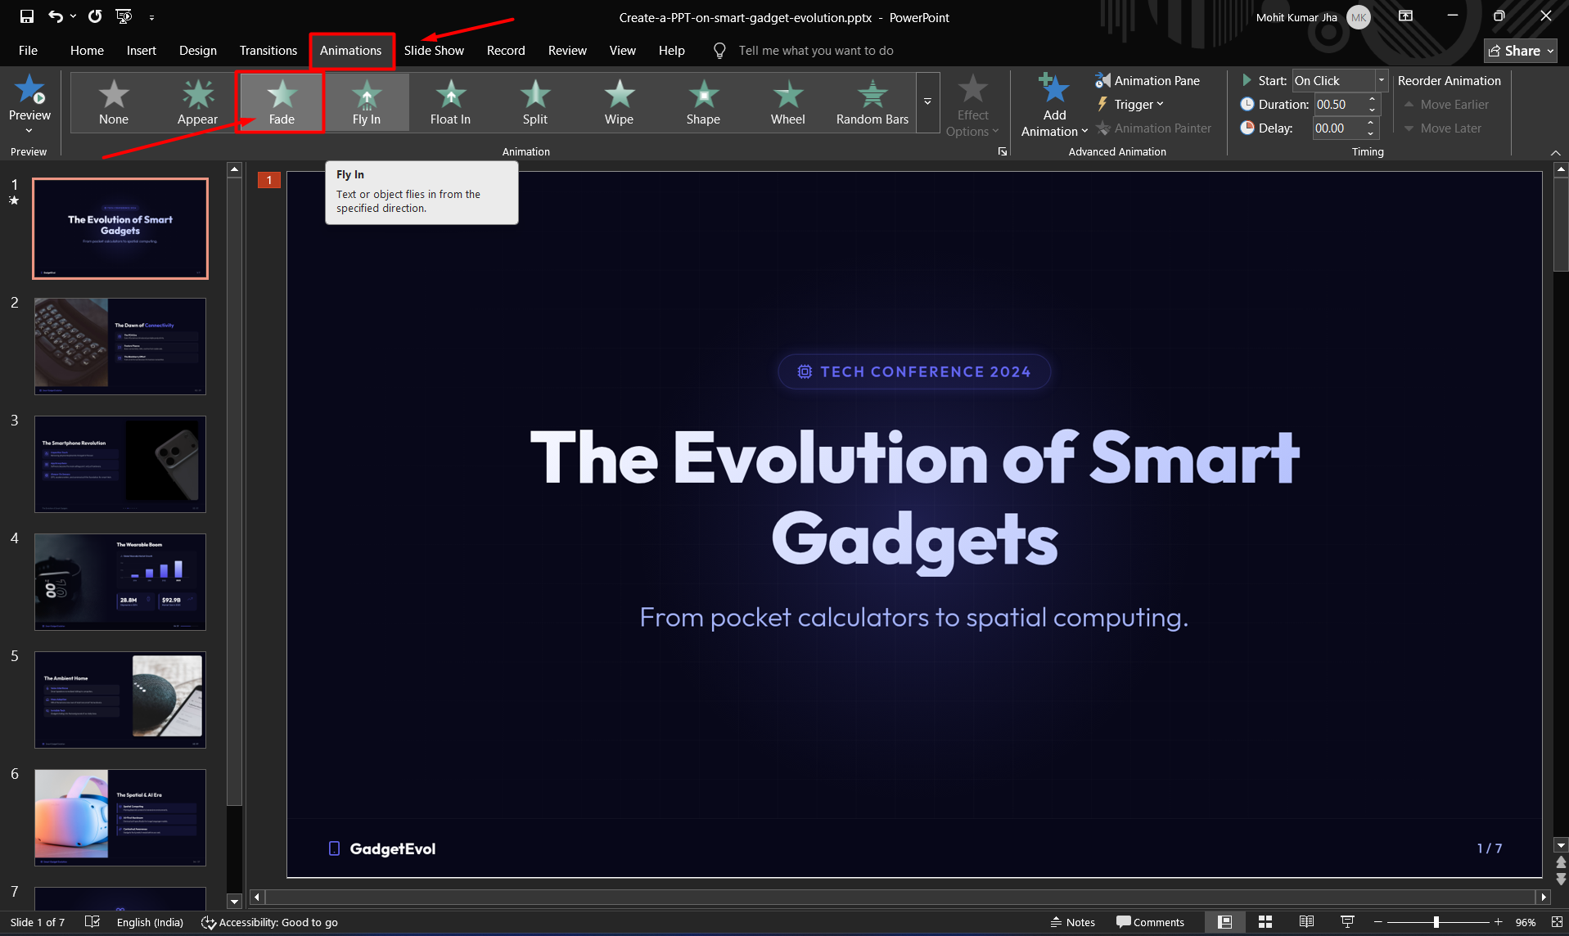The width and height of the screenshot is (1569, 936).
Task: Click the Delay value field
Action: tap(1339, 128)
